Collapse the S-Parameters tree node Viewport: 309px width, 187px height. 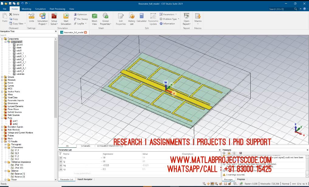(x=5, y=147)
